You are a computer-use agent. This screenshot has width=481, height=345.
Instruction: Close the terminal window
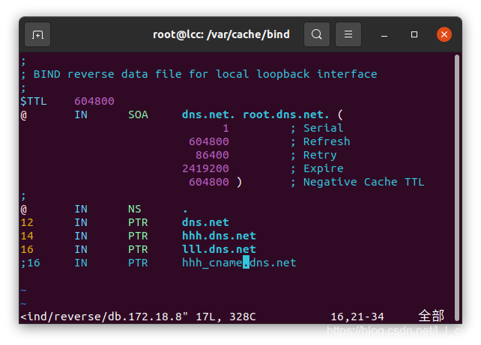(444, 34)
